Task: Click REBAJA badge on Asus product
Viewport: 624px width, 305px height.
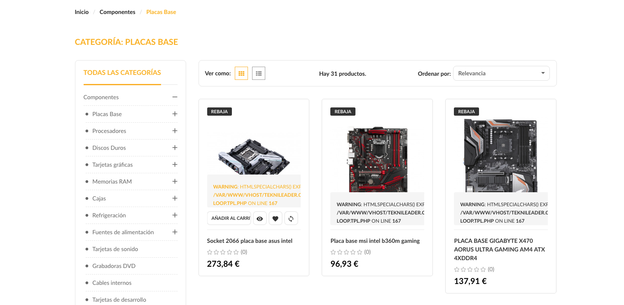Action: point(220,112)
